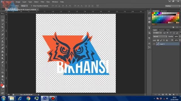Select the Ellipse shape tool
This screenshot has width=181, height=101.
click(3, 73)
